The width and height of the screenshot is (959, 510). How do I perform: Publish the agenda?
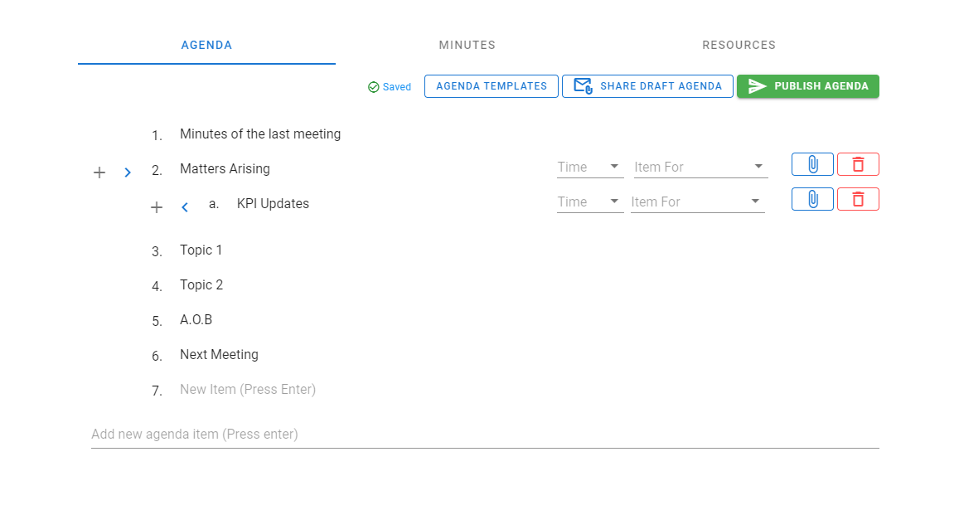(808, 86)
